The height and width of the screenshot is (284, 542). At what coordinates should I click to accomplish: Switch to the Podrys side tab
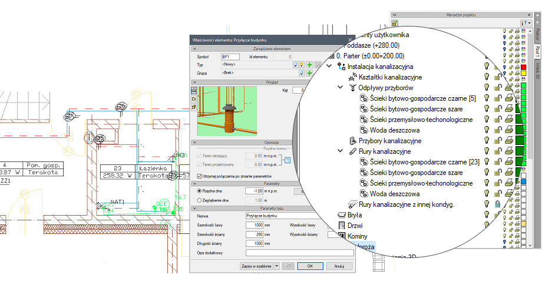[x=538, y=34]
